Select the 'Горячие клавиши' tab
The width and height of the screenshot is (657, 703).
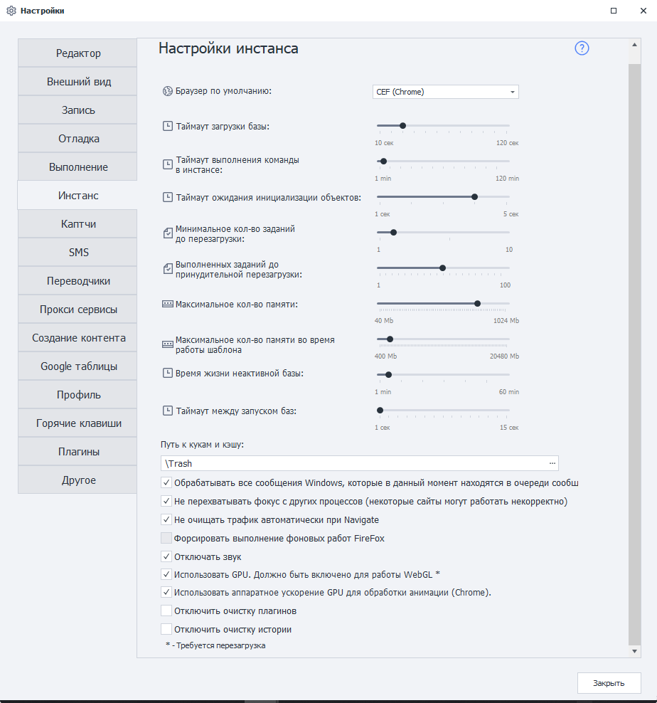pos(78,423)
